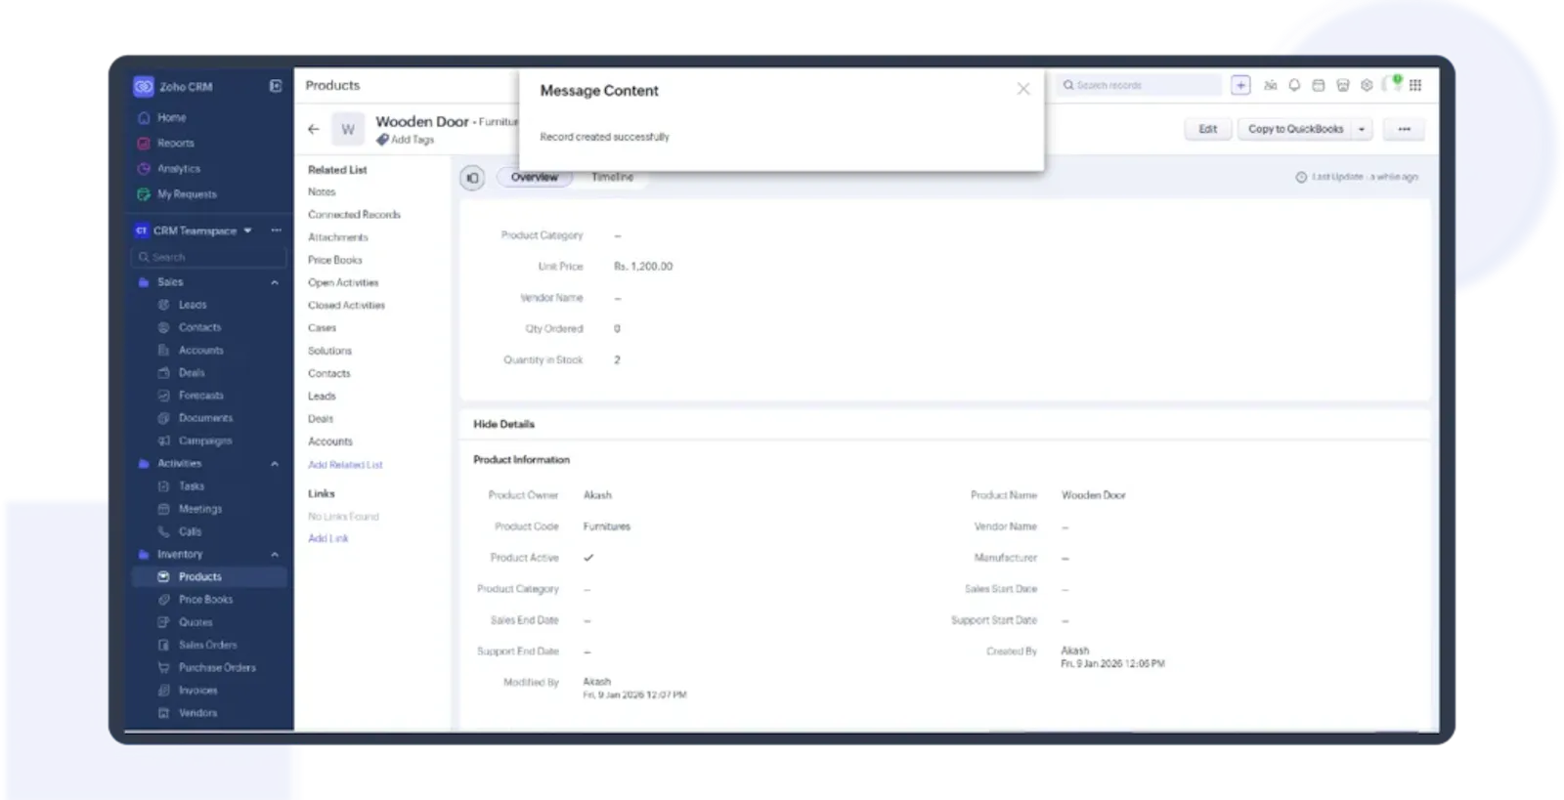
Task: Click the Add Link link
Action: (328, 538)
